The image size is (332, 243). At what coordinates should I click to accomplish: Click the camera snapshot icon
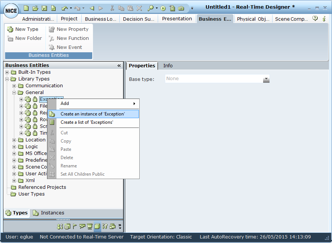[181, 8]
